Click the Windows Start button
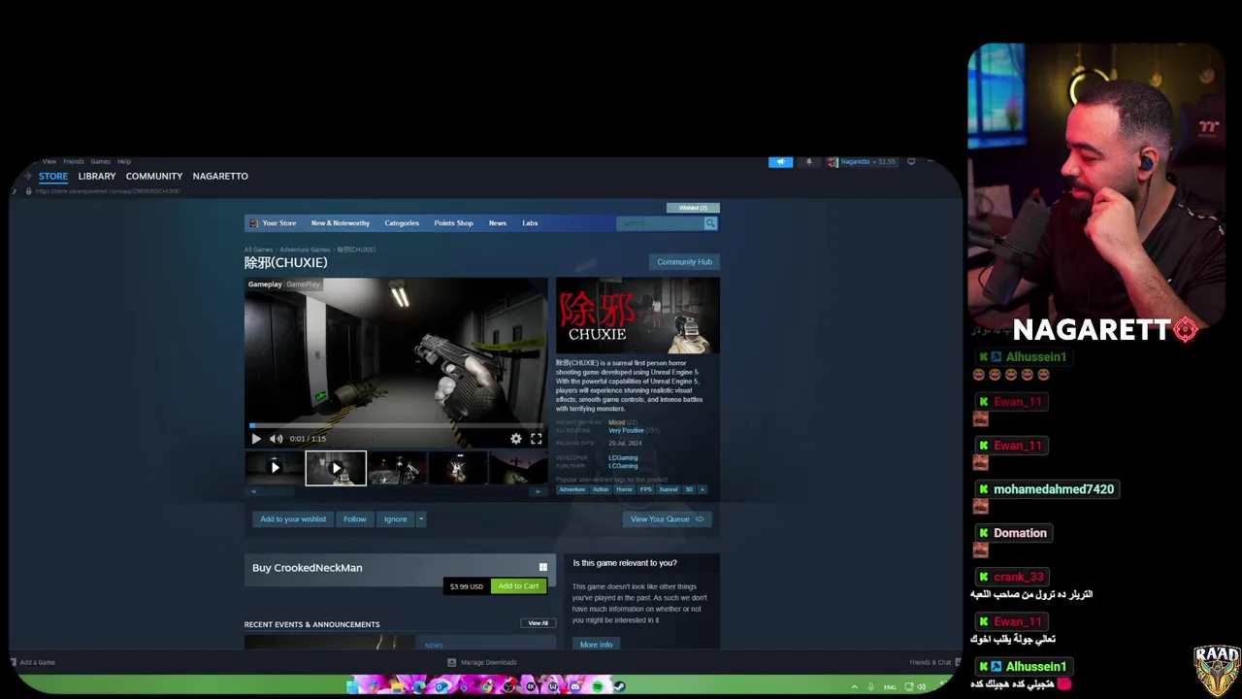This screenshot has width=1242, height=699. 352,686
